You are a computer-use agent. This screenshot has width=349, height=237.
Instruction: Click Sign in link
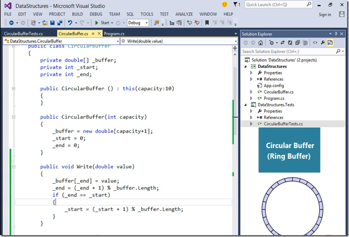325,15
